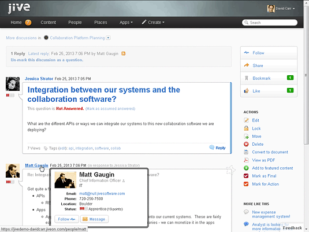
Task: Expand dropdown beside Collaboration Platform Planning
Action: click(x=108, y=38)
